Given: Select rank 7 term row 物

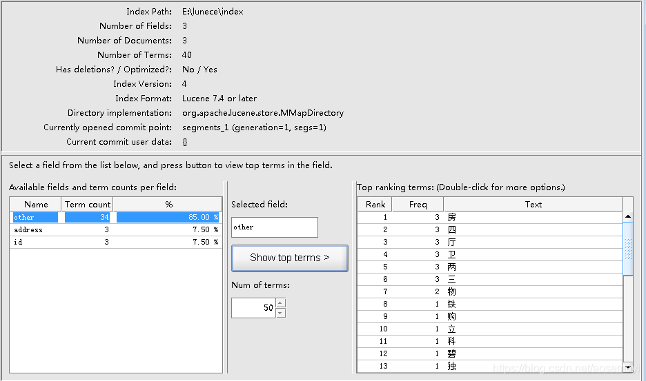Looking at the screenshot, I should coord(489,291).
